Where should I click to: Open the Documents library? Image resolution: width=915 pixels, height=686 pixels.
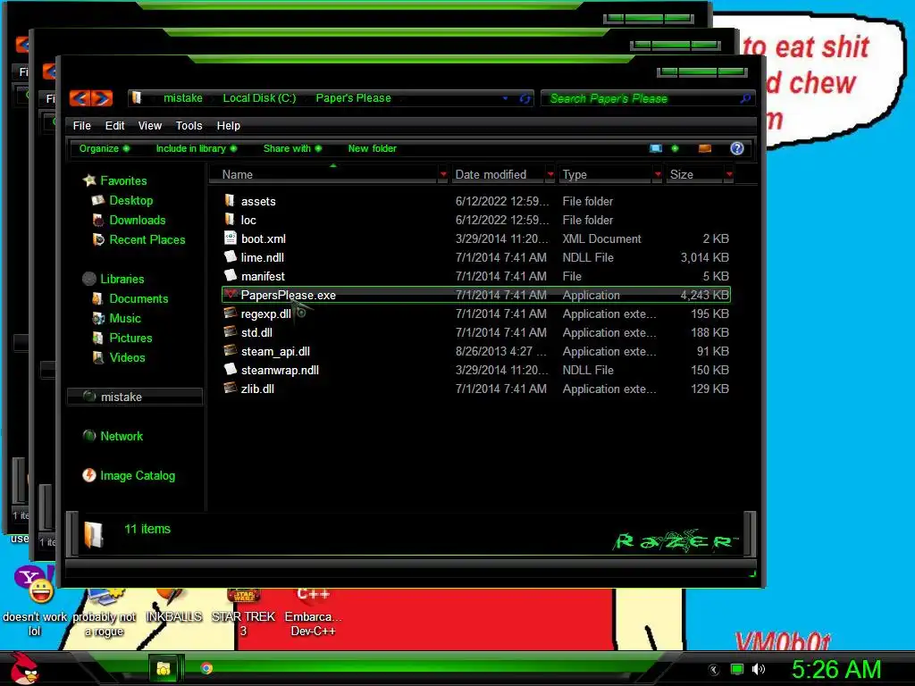tap(139, 298)
